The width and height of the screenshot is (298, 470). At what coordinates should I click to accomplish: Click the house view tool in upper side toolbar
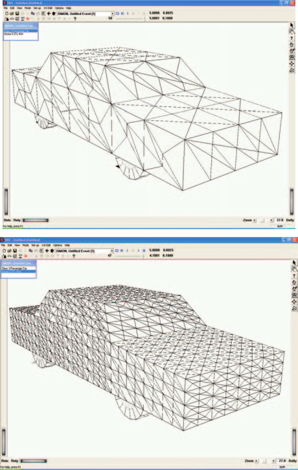coord(292,45)
